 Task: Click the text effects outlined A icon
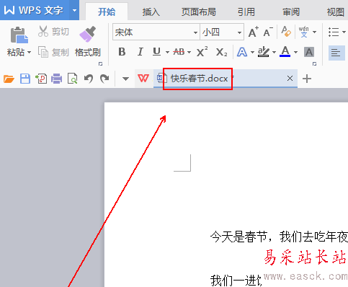click(x=242, y=52)
